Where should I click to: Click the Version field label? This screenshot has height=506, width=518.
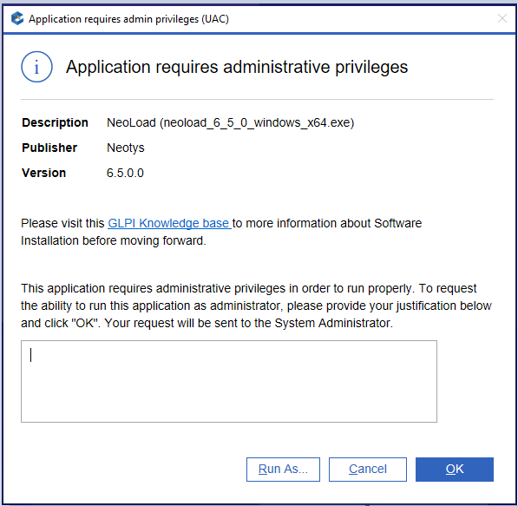click(44, 173)
